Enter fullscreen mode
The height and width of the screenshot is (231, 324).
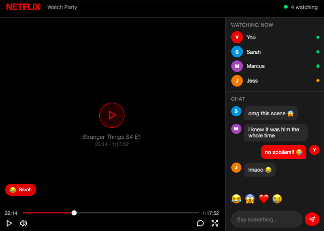click(x=215, y=223)
